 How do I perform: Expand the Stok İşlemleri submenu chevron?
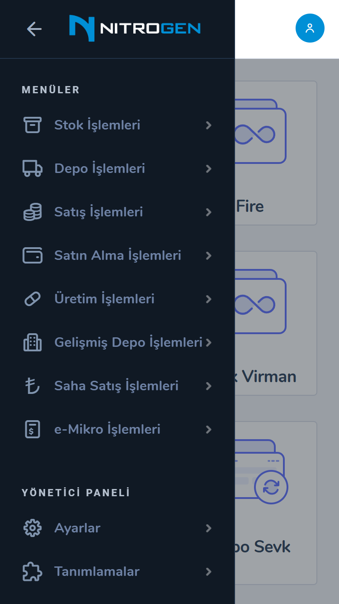[x=208, y=125]
